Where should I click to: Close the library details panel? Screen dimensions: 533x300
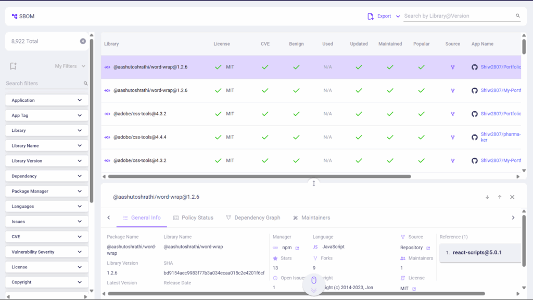click(512, 197)
